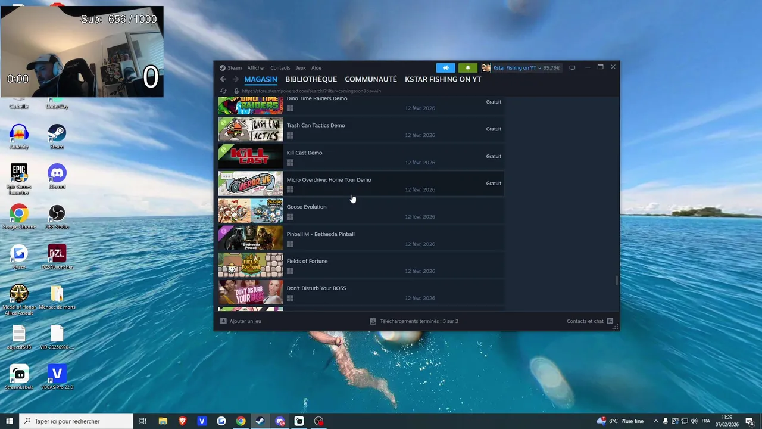Reload the Steam store page
The image size is (762, 429).
(223, 91)
